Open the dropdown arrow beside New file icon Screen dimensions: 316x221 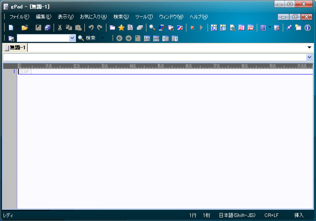coord(18,28)
